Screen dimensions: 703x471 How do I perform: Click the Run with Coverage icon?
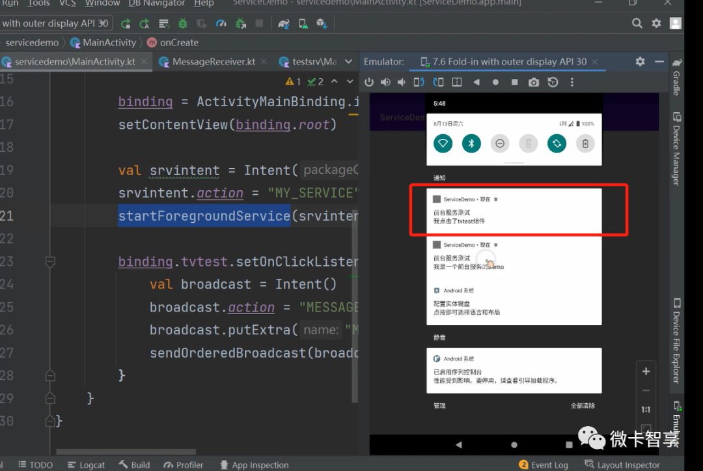pyautogui.click(x=202, y=23)
